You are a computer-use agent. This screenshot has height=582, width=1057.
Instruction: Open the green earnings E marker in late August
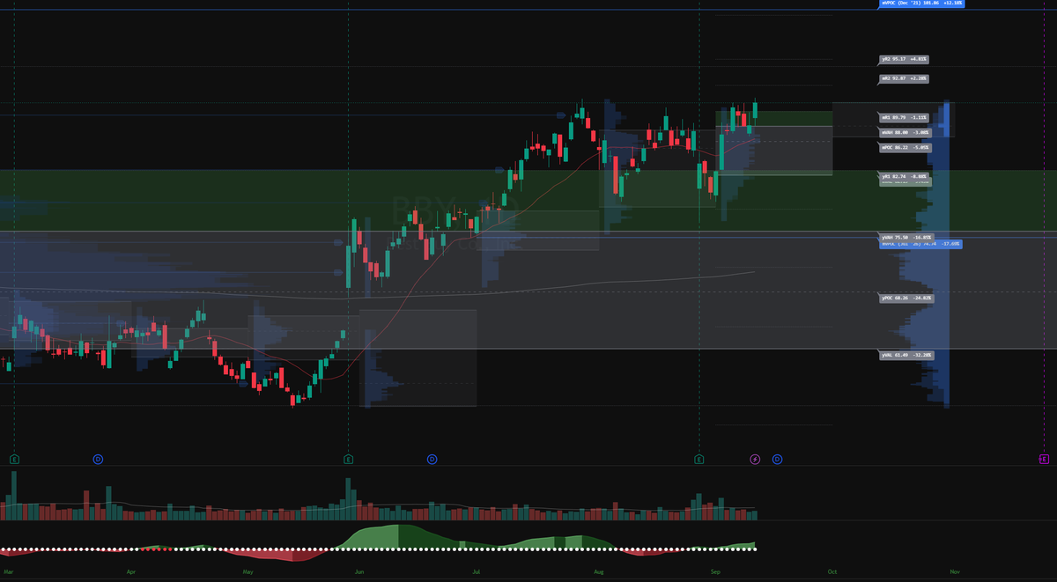(x=699, y=459)
